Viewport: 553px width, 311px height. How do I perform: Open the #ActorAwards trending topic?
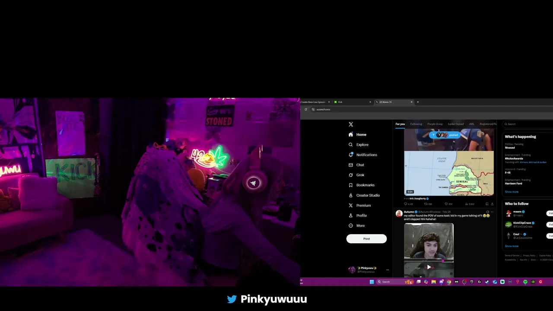coord(514,159)
